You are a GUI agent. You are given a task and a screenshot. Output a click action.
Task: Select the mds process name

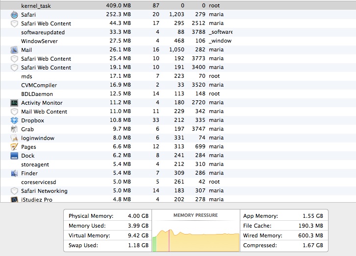pyautogui.click(x=26, y=76)
